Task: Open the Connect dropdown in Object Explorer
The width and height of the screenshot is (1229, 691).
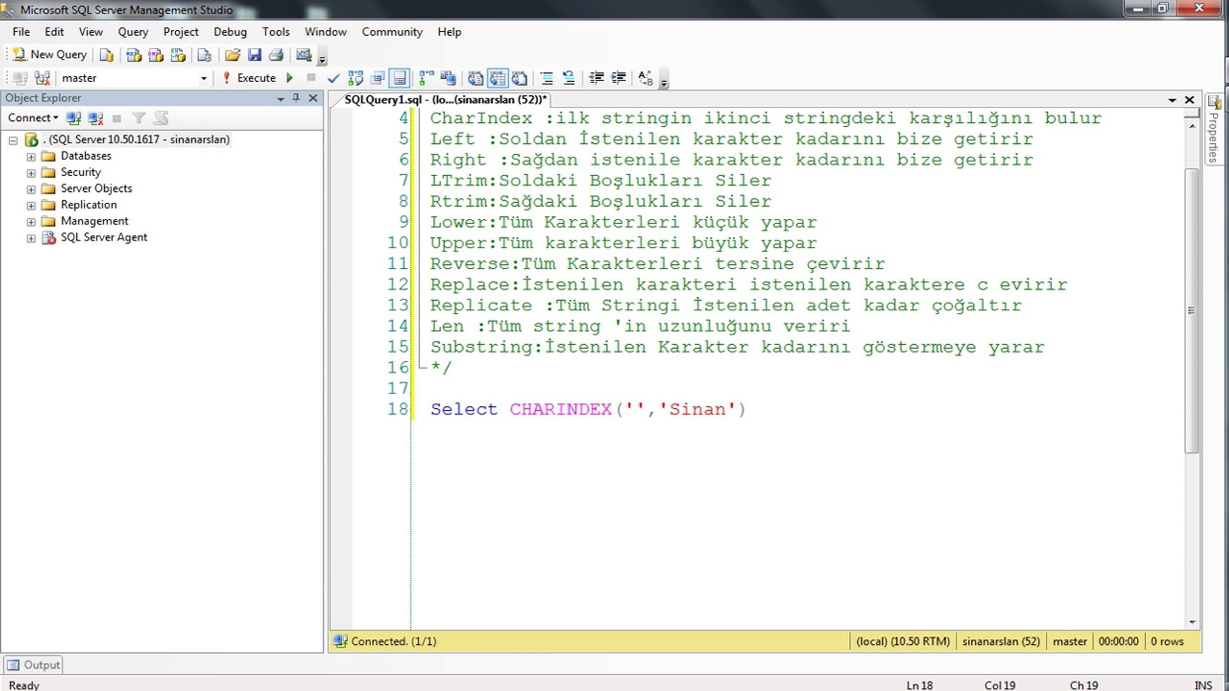Action: 33,118
